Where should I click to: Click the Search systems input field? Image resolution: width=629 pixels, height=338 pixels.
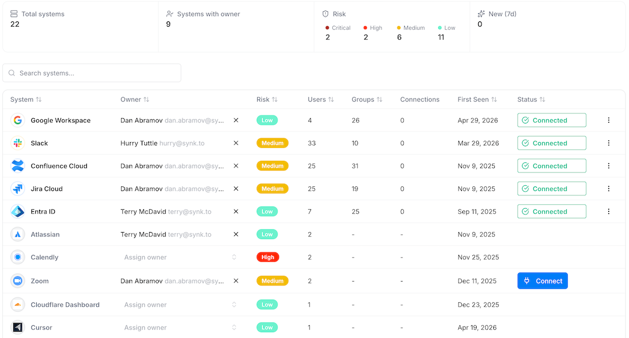click(92, 73)
